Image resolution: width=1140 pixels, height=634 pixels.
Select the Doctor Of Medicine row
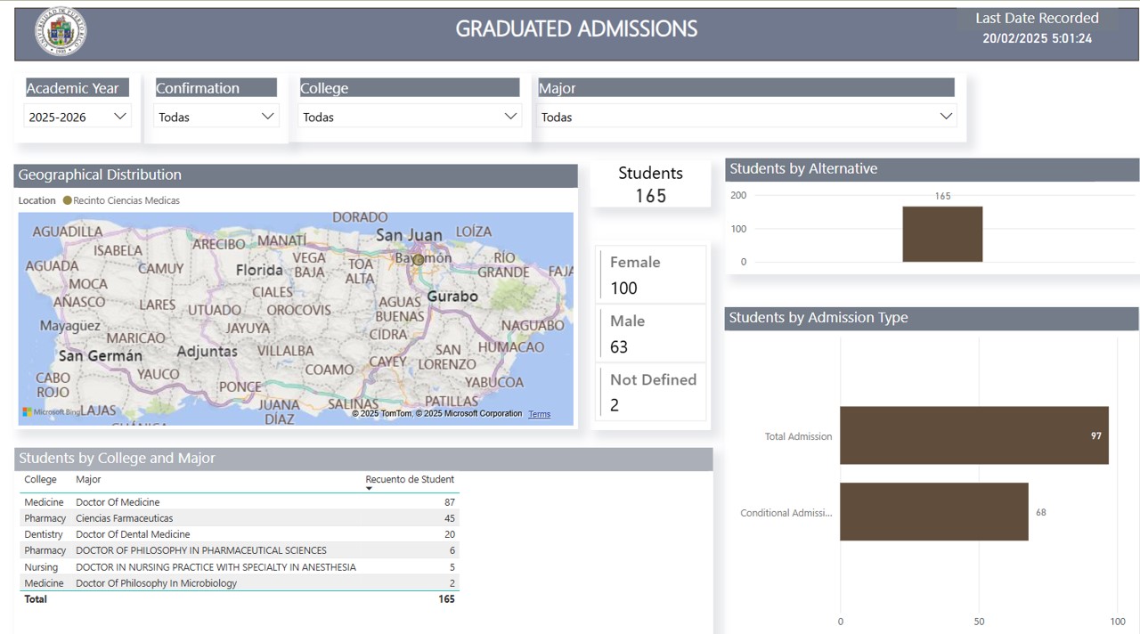point(118,502)
